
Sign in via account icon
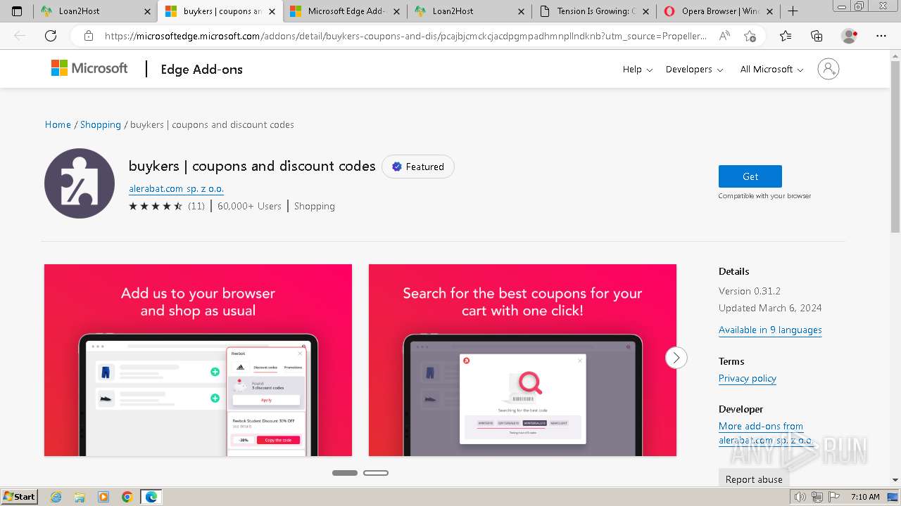[828, 69]
